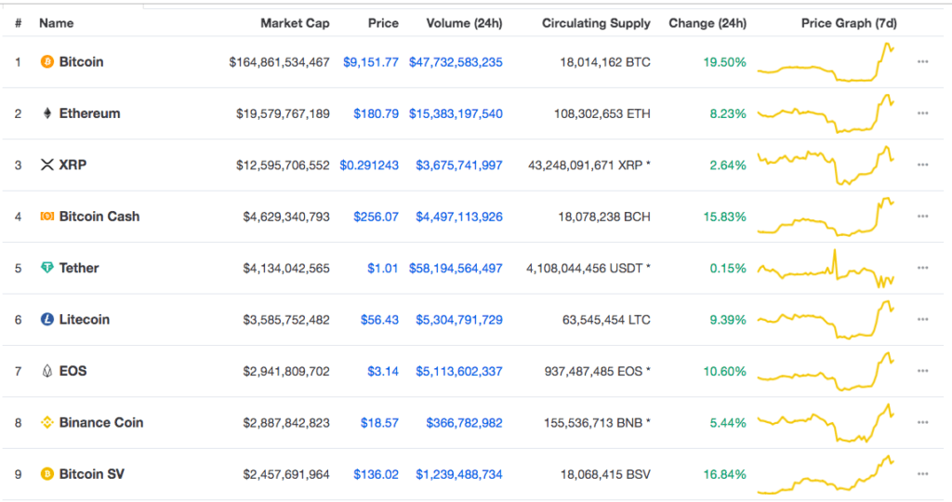Open the Litecoin name link

click(x=85, y=319)
